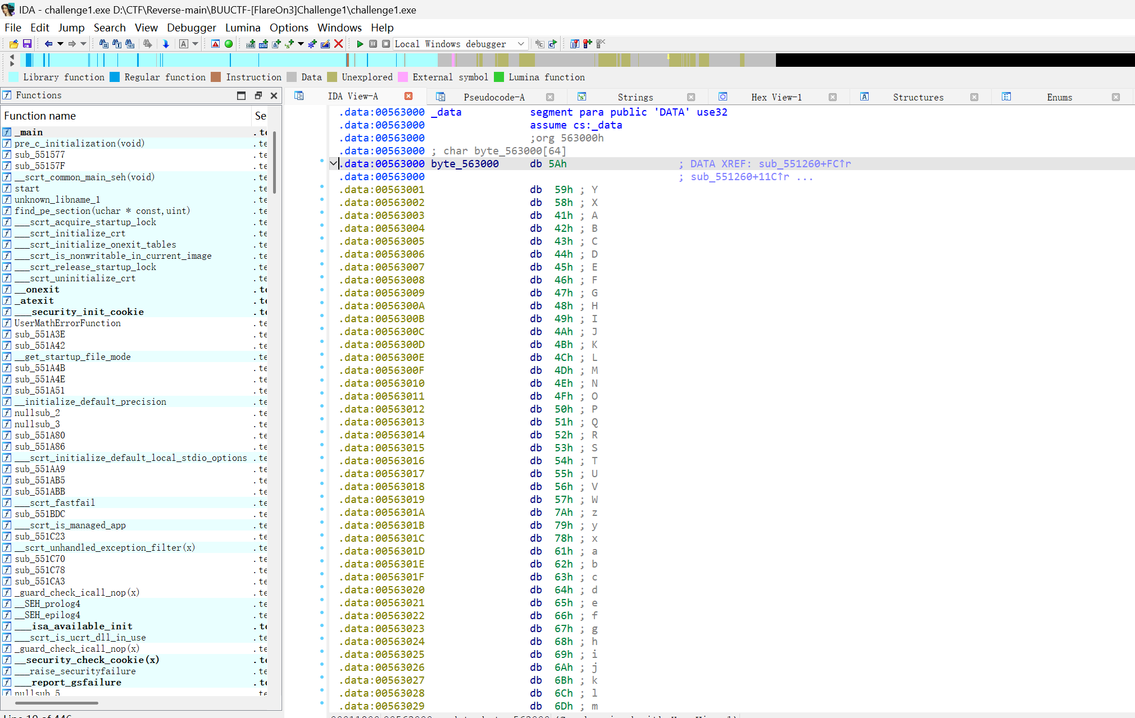Click the Pause process icon
This screenshot has height=718, width=1135.
pos(373,44)
